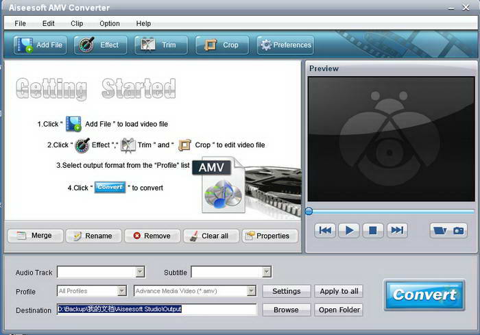Open the Clip menu
This screenshot has height=335, width=480.
pos(77,23)
